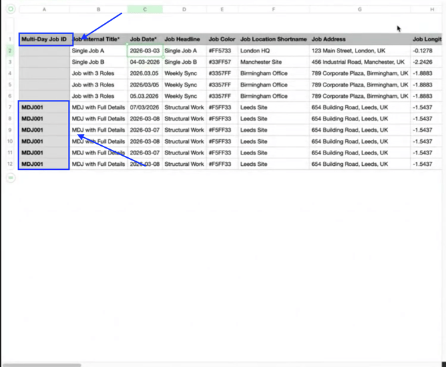Select the column C header
446x367 pixels.
point(144,9)
